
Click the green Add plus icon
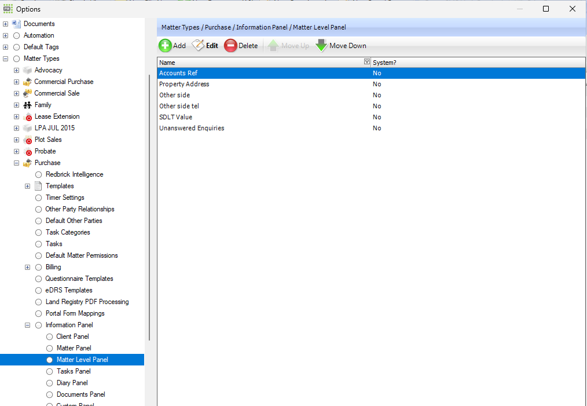(165, 46)
